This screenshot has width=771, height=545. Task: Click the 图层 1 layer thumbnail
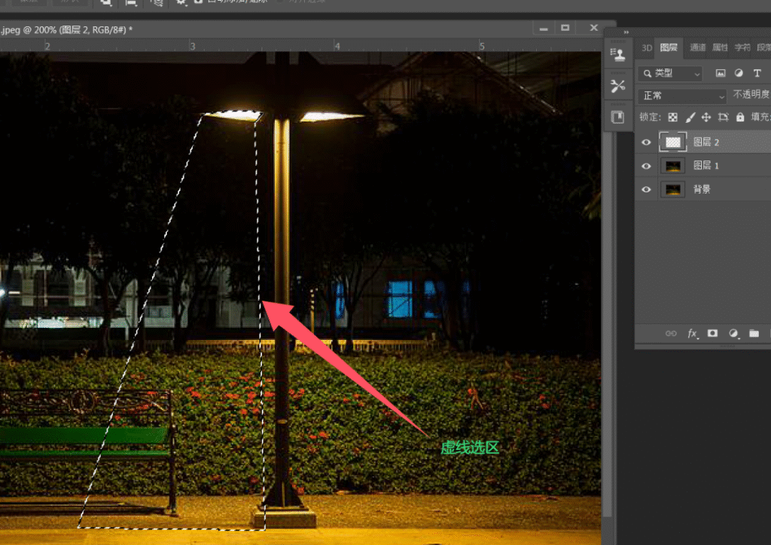[672, 166]
